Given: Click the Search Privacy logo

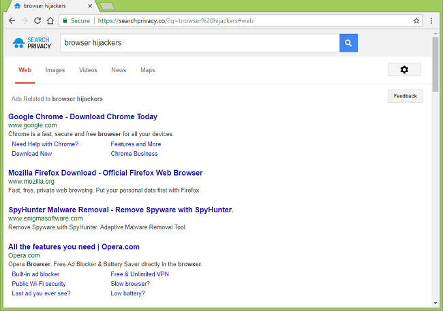Looking at the screenshot, I should [x=31, y=44].
